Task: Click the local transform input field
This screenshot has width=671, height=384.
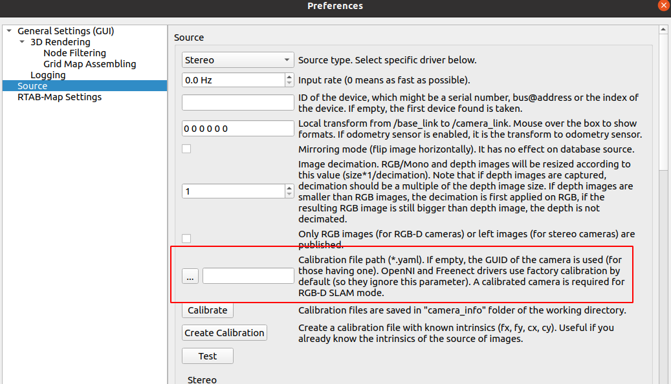Action: tap(237, 129)
